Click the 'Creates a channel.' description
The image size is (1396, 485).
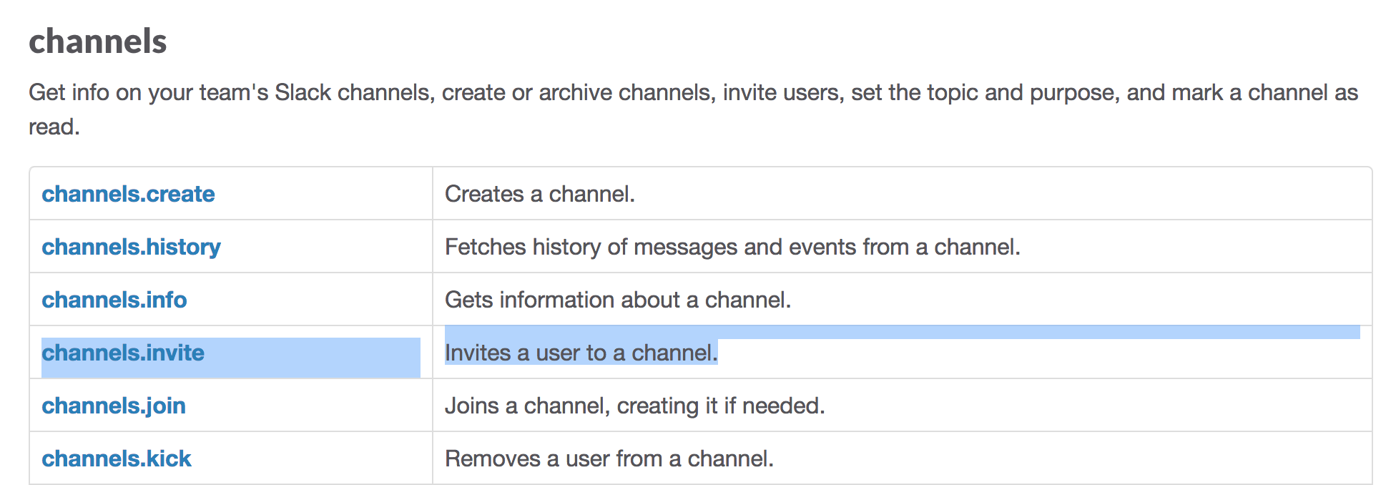[540, 194]
